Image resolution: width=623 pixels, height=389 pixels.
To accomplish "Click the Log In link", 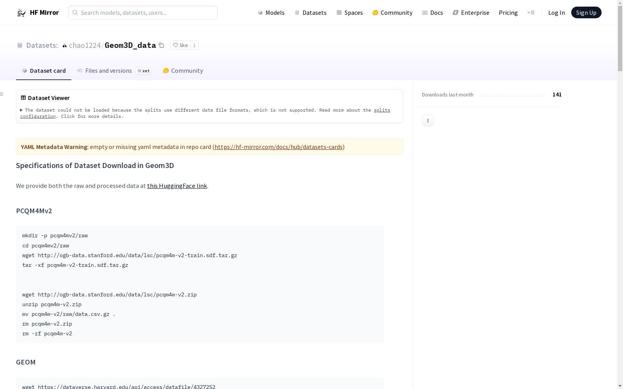I will pos(556,12).
